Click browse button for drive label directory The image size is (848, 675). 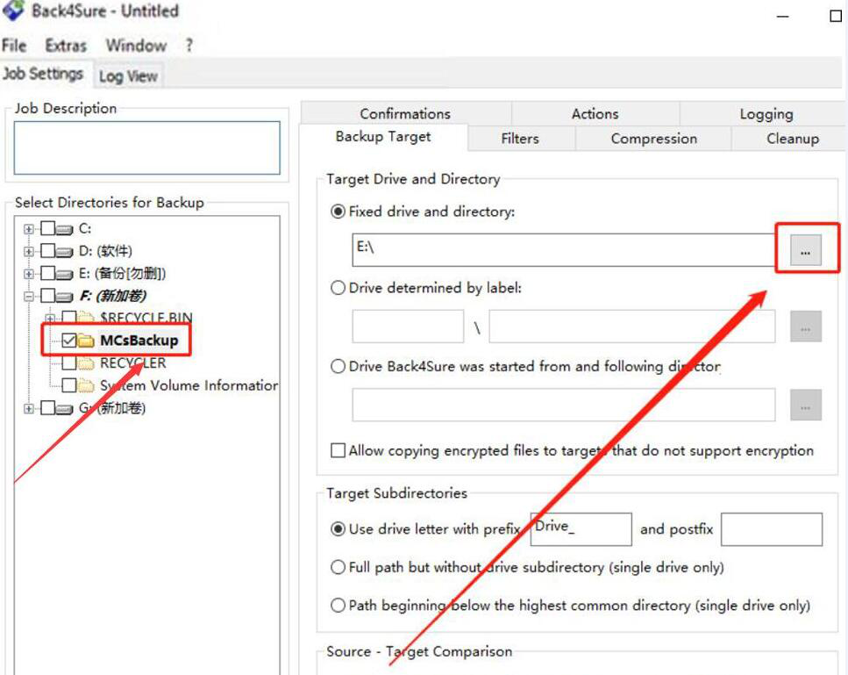(805, 327)
